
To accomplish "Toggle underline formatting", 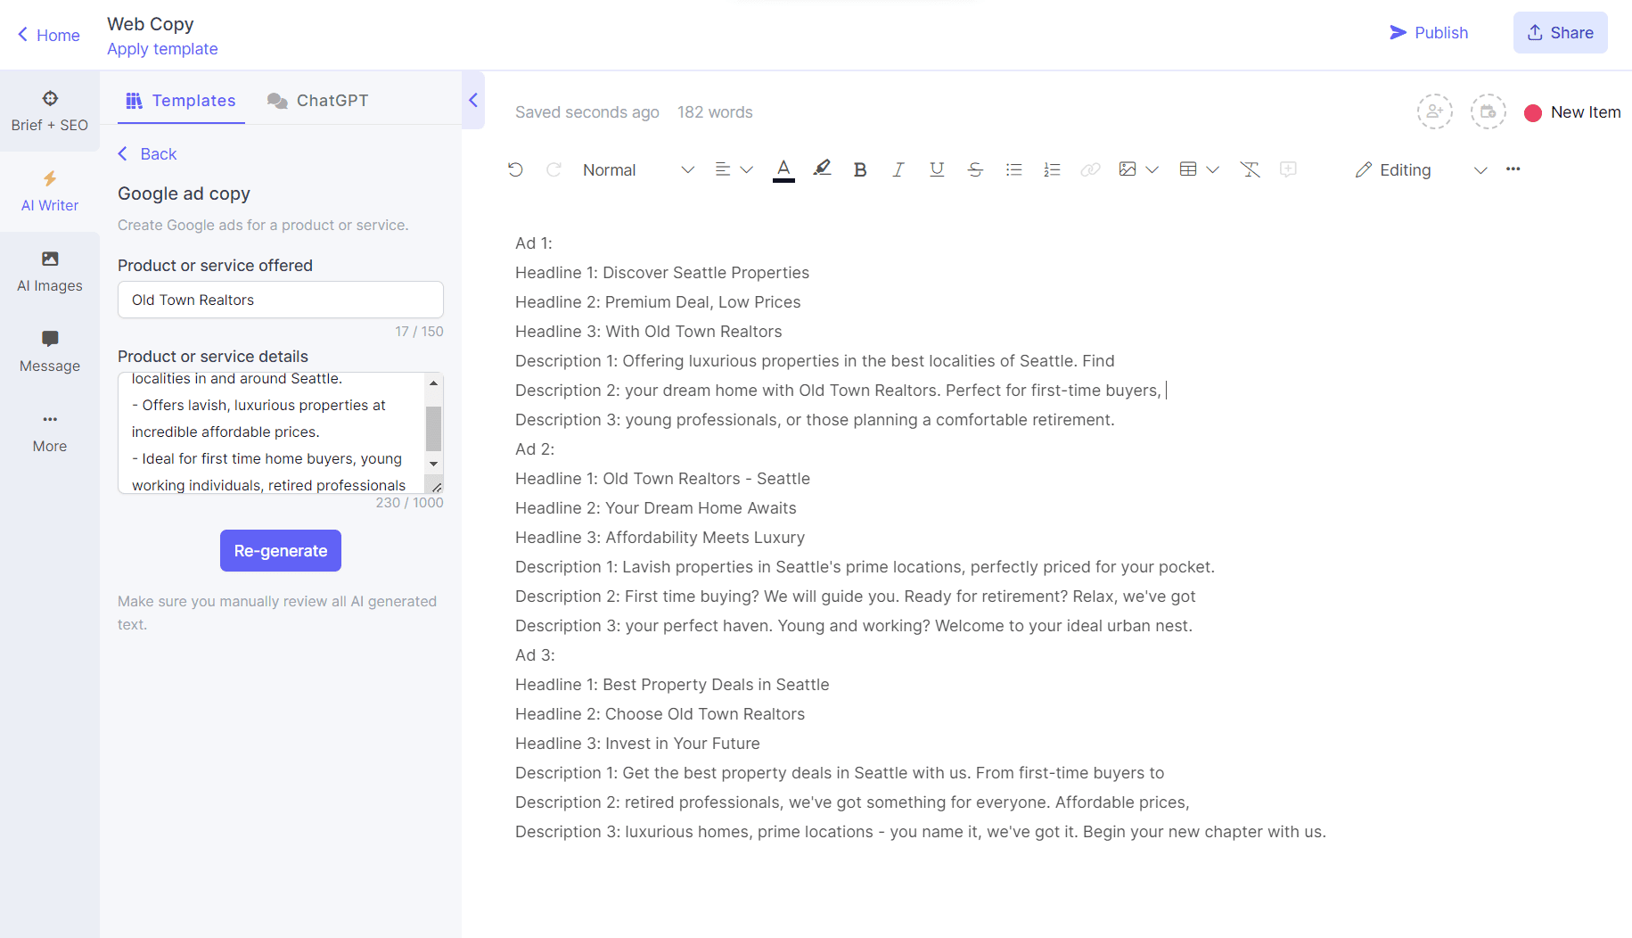I will coord(936,169).
